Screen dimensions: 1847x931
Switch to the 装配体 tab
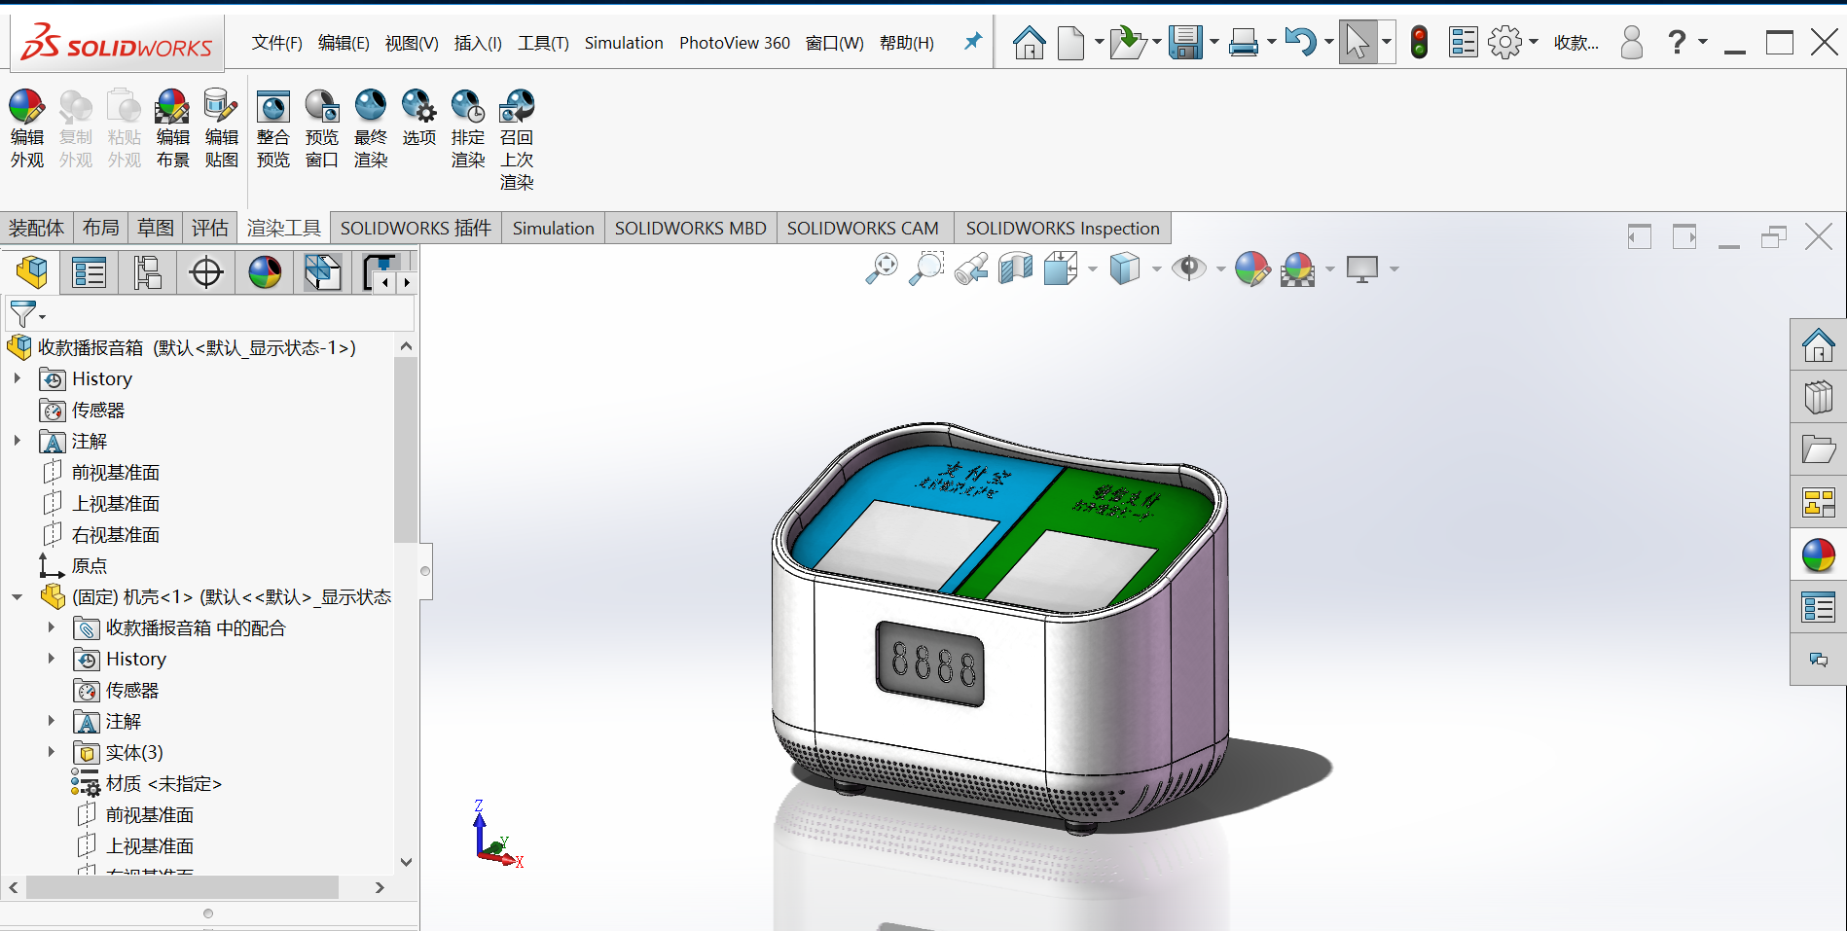pos(37,228)
